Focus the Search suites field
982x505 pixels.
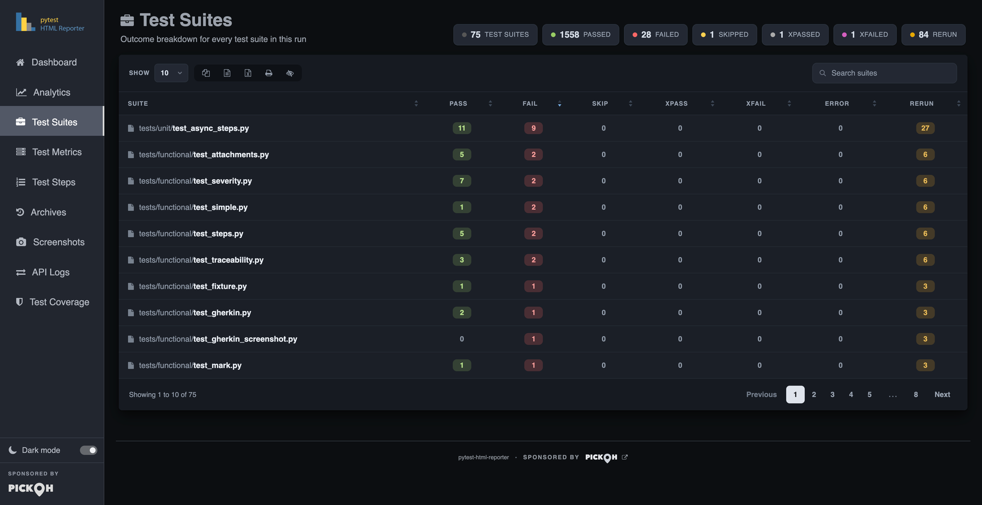[x=884, y=73]
